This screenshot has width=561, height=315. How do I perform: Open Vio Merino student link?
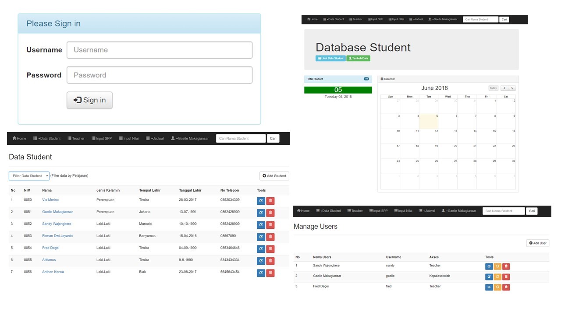tap(50, 200)
